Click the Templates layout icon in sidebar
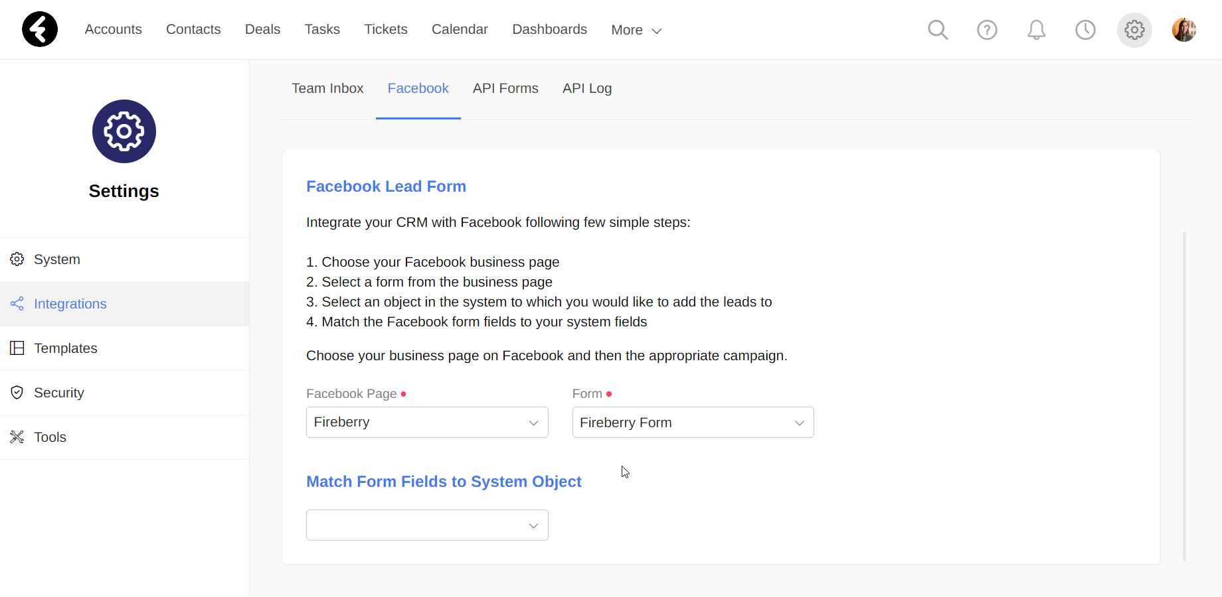The image size is (1222, 597). pos(17,348)
